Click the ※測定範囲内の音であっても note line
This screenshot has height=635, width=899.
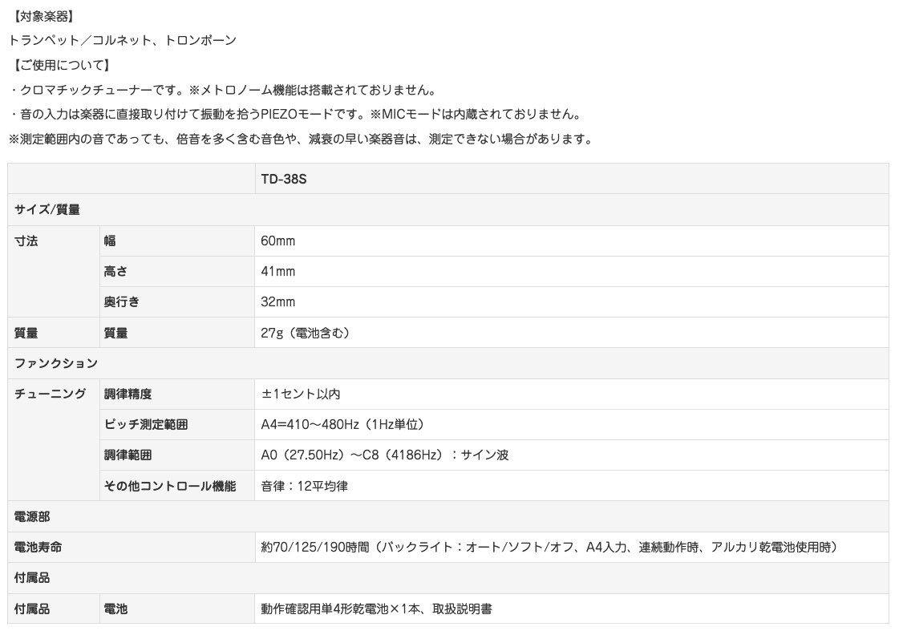click(302, 139)
